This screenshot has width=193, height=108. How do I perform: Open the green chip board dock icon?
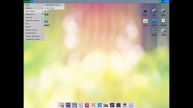coord(119,105)
